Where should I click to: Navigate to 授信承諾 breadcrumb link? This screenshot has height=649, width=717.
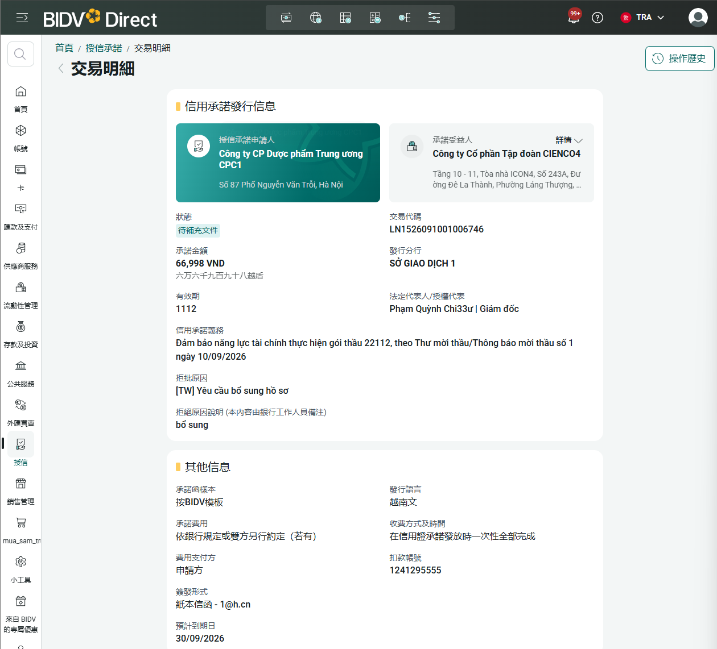(104, 48)
